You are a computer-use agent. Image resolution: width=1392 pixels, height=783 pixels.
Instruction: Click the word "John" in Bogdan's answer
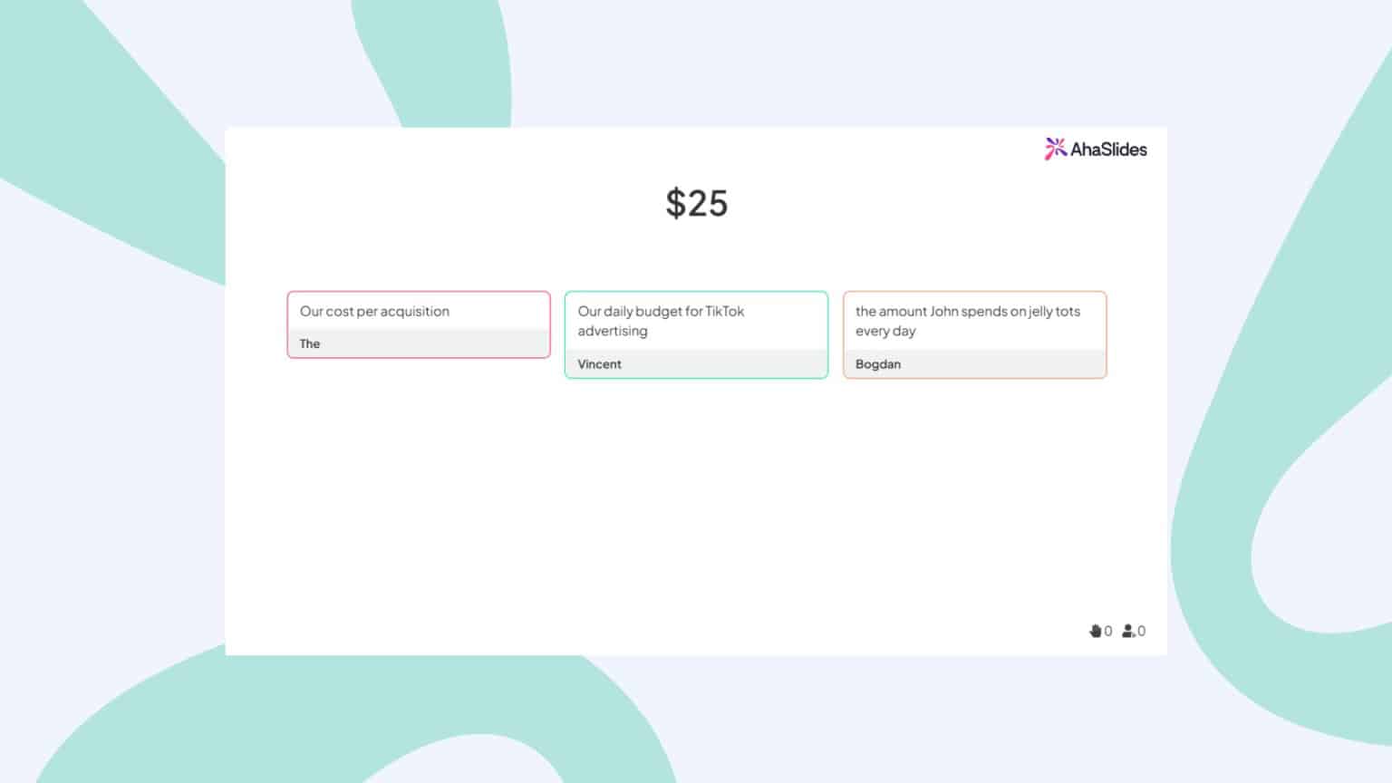coord(943,311)
